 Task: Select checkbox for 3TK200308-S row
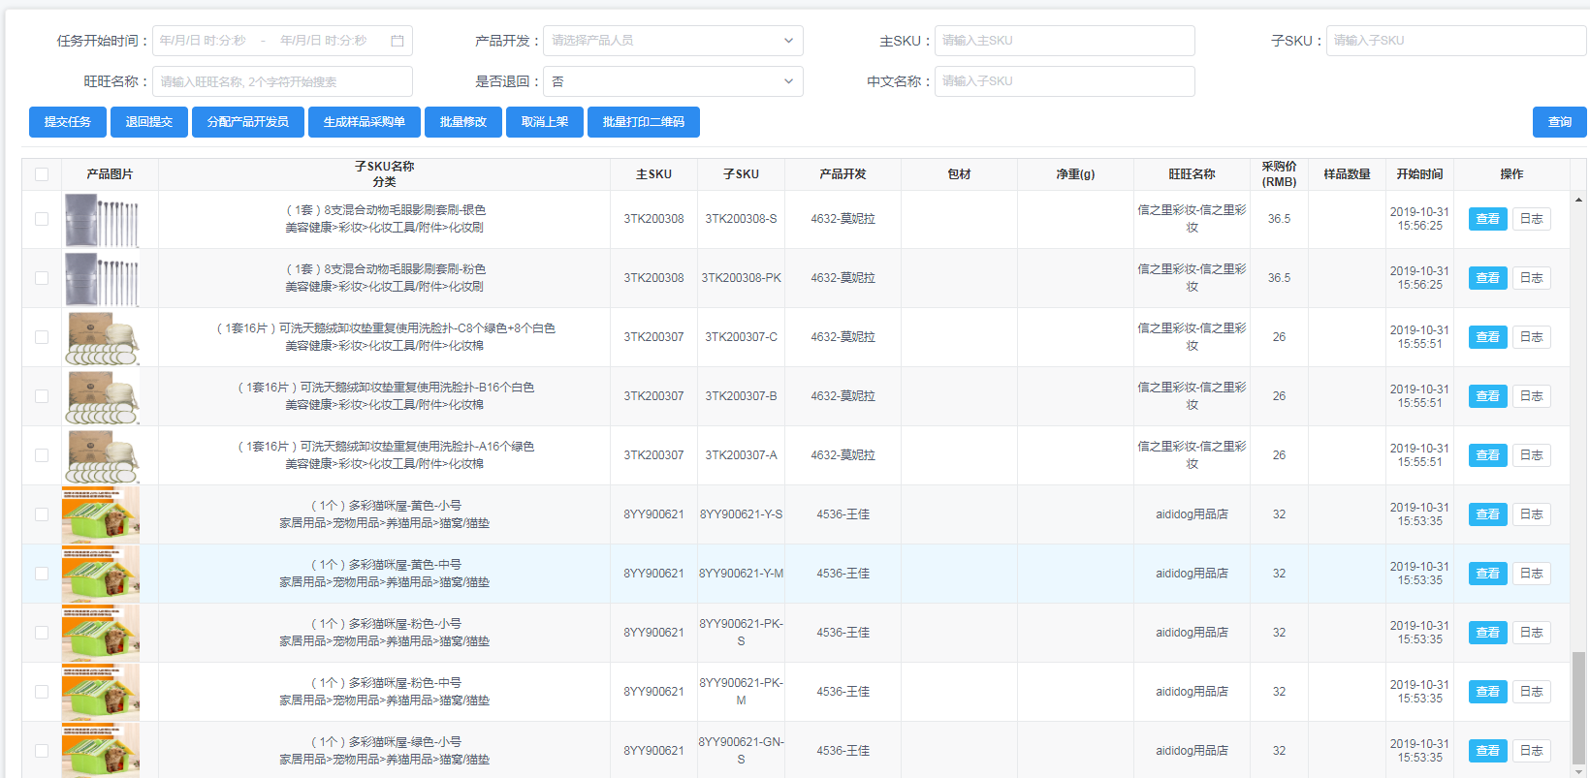(42, 219)
